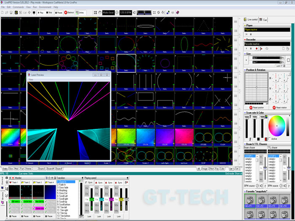Image resolution: width=295 pixels, height=221 pixels.
Task: Click the Stop button in toolbar
Action: (x=49, y=13)
